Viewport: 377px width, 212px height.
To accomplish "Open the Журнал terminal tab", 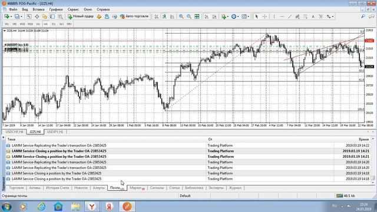I will click(235, 188).
